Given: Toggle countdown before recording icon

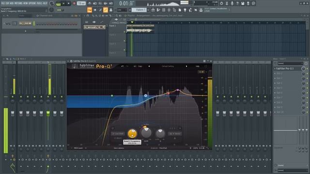Looking at the screenshot, I should click(100, 3).
